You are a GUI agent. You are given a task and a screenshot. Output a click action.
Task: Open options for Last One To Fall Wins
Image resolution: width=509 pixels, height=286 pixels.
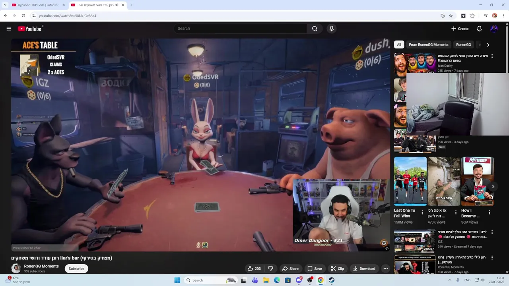point(422,212)
